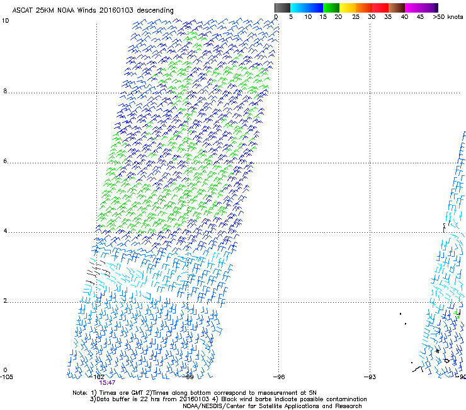
Task: Click the black contaminated wind barbs cluster
Action: tap(97, 271)
